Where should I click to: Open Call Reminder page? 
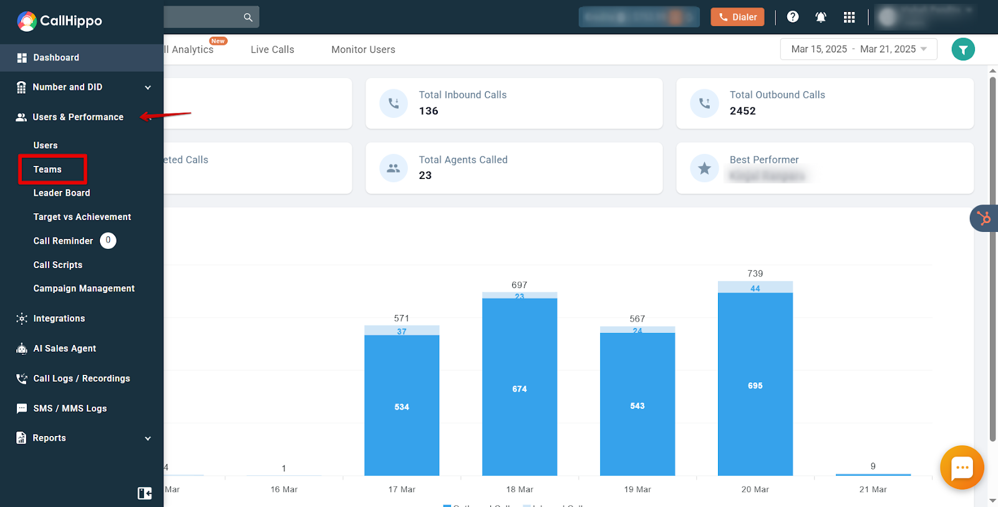[x=63, y=241]
